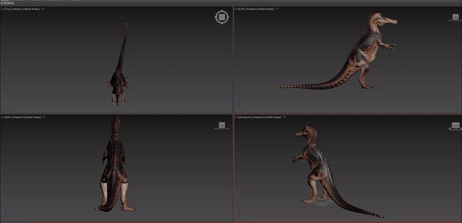Open the [+] general menu of Perspective viewport
The height and width of the screenshot is (223, 462).
tap(237, 117)
